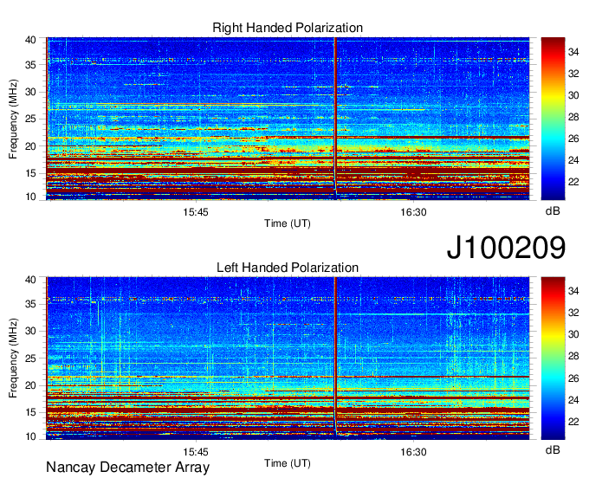
Task: Click the 15:45 time tick of Left Handed plot
Action: coord(196,452)
